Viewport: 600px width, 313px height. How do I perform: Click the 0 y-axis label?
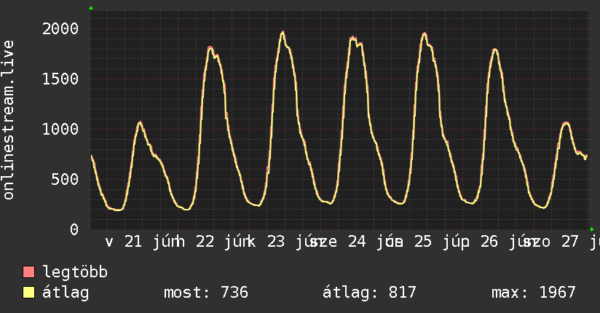pos(74,229)
